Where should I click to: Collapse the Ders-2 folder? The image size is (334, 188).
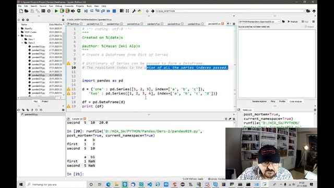pyautogui.click(x=22, y=43)
